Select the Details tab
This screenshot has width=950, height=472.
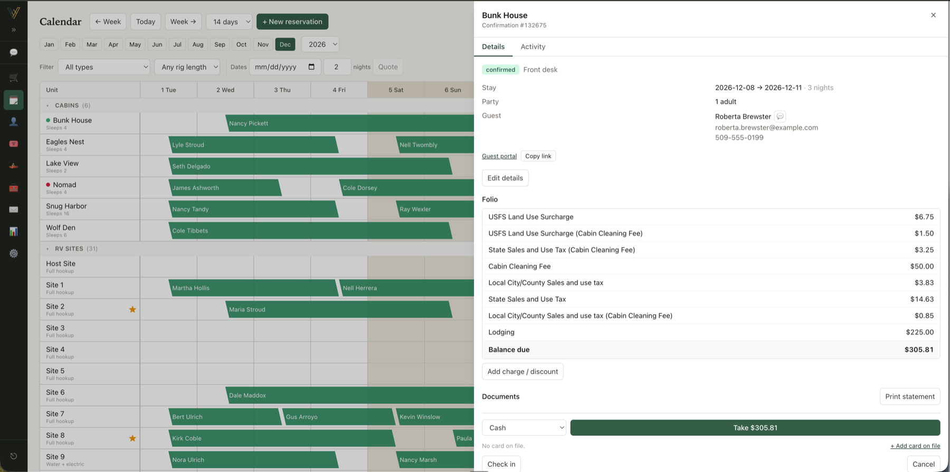pos(493,46)
